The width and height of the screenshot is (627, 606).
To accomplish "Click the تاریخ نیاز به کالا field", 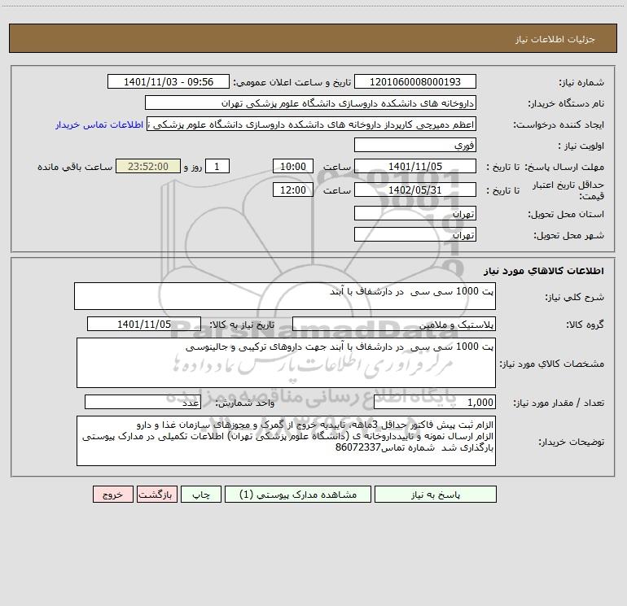I will coord(144,324).
